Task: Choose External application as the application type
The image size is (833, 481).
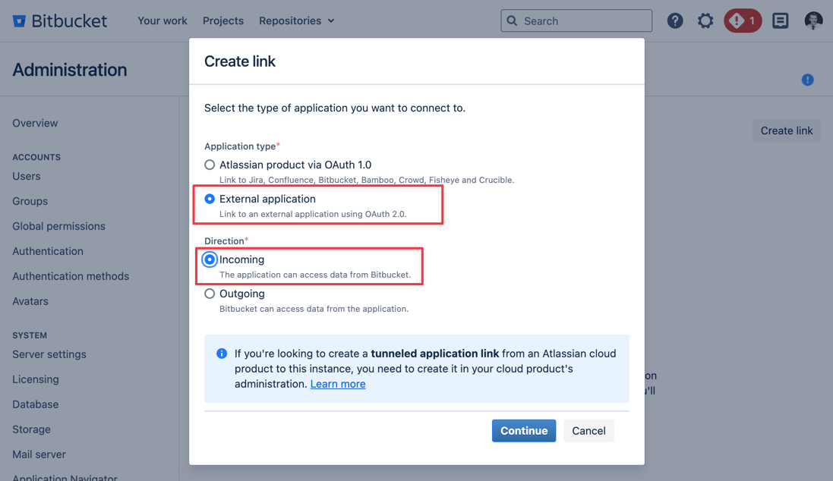Action: point(209,200)
